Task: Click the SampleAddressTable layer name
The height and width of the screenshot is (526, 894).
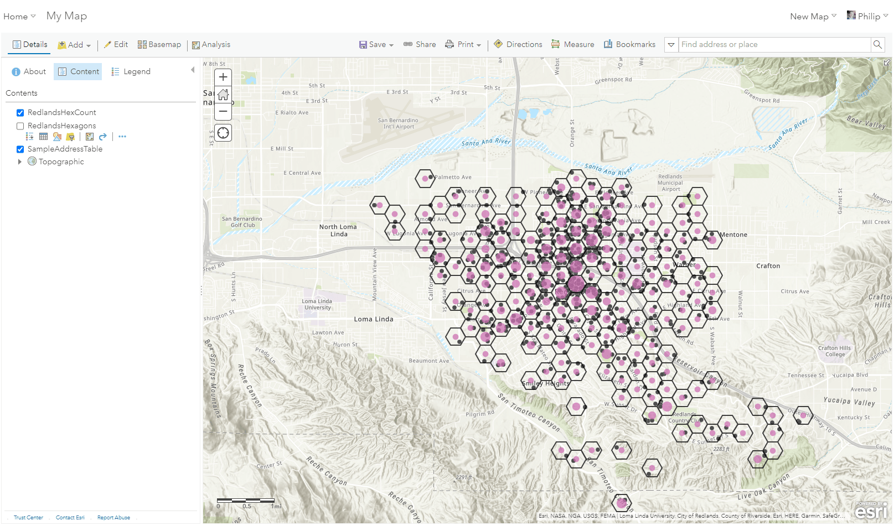Action: click(65, 149)
